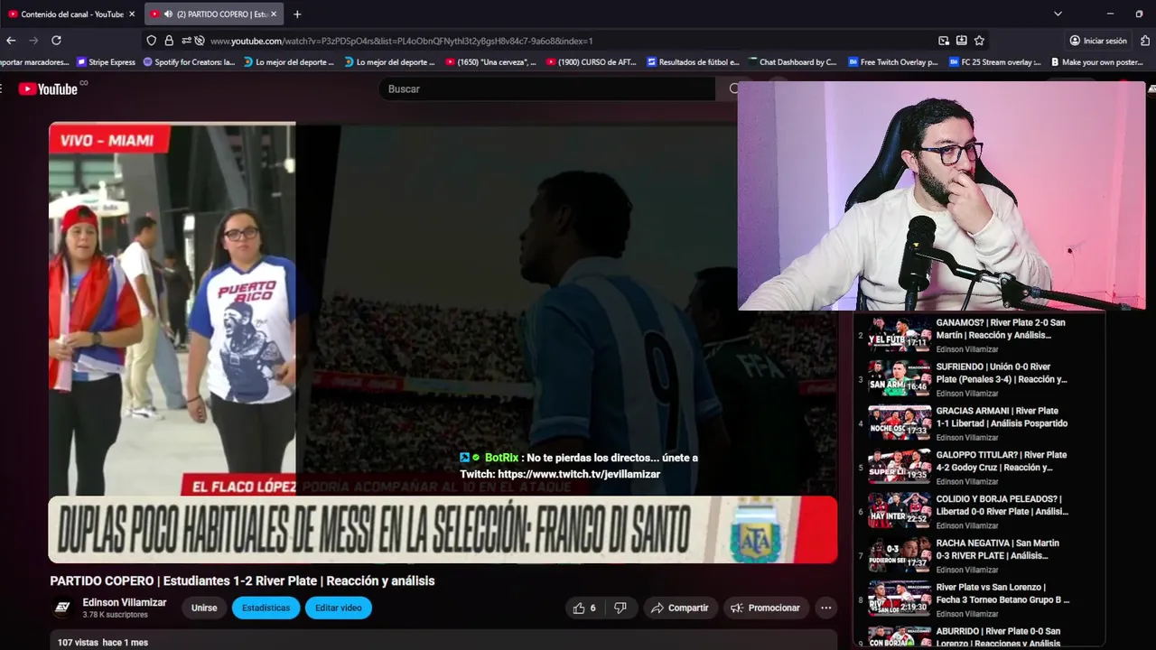This screenshot has height=650, width=1156.
Task: Click 'Iniciar sesión' in the browser toolbar
Action: point(1098,41)
